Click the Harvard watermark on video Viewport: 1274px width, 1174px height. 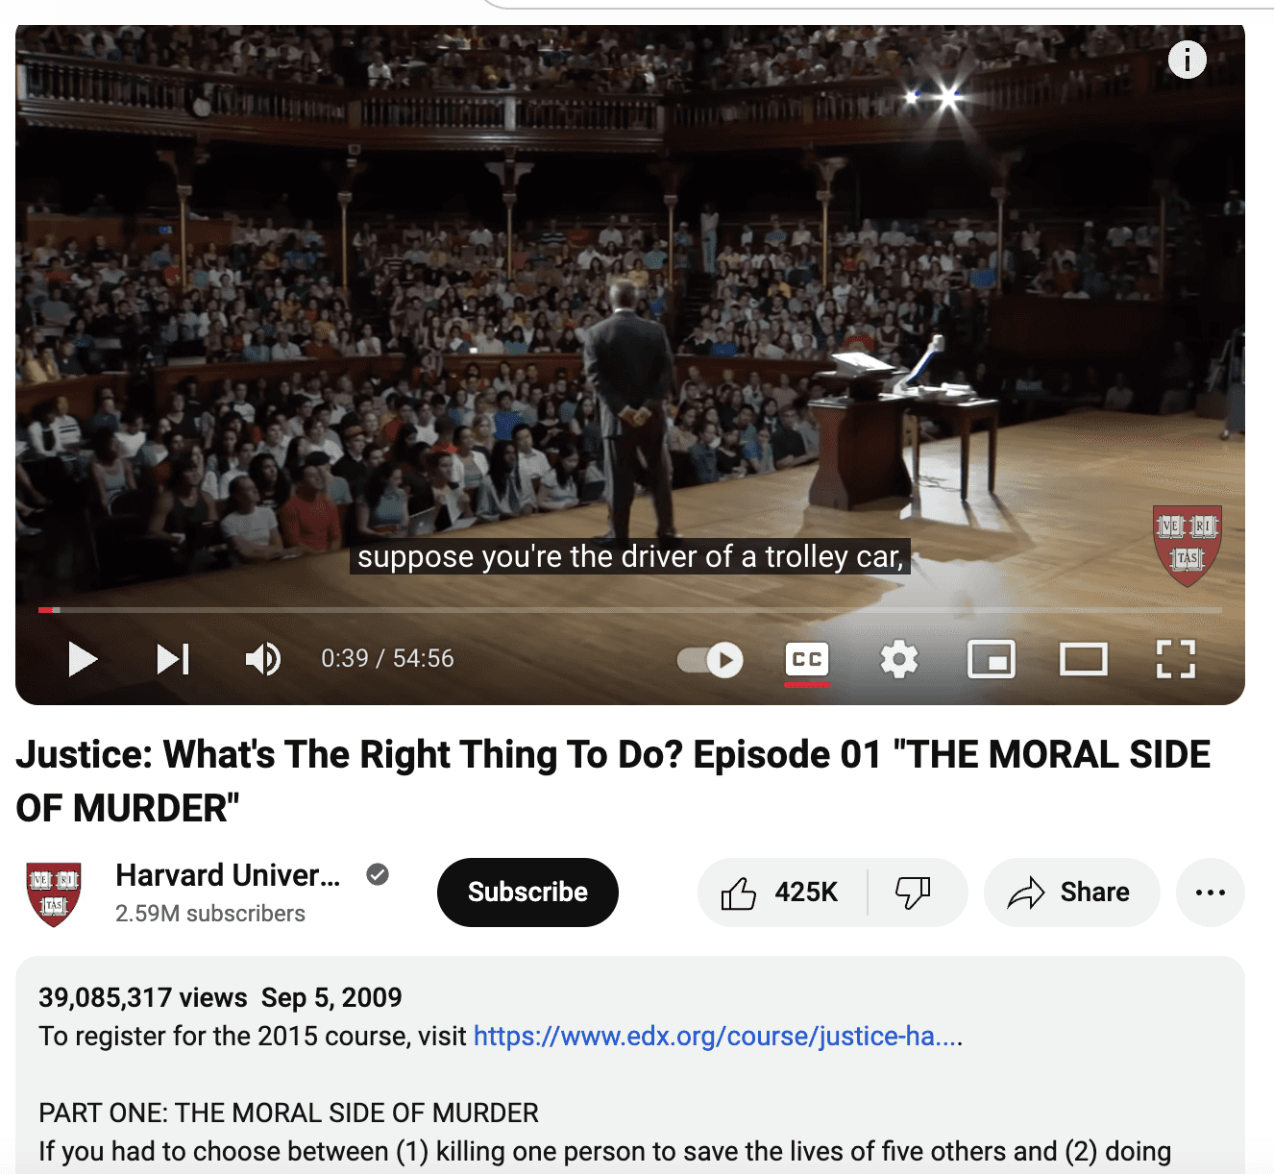[1188, 546]
